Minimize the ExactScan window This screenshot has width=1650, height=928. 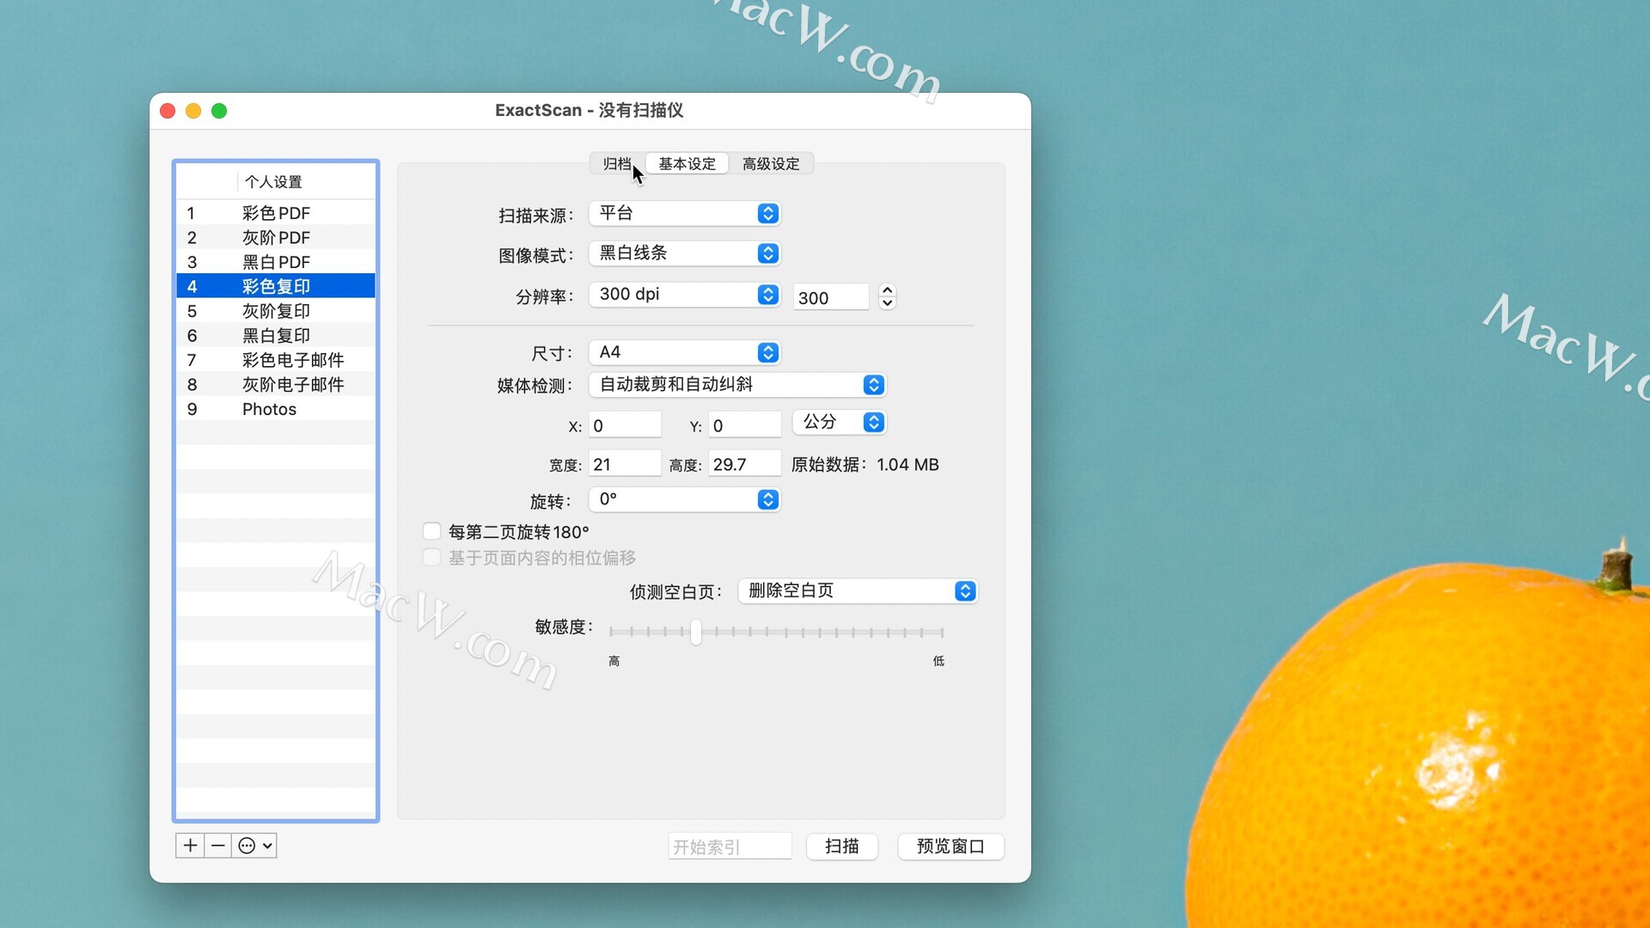coord(193,111)
